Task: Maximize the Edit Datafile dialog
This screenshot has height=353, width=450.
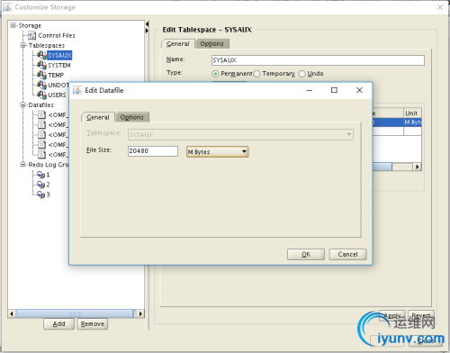Action: [x=334, y=90]
